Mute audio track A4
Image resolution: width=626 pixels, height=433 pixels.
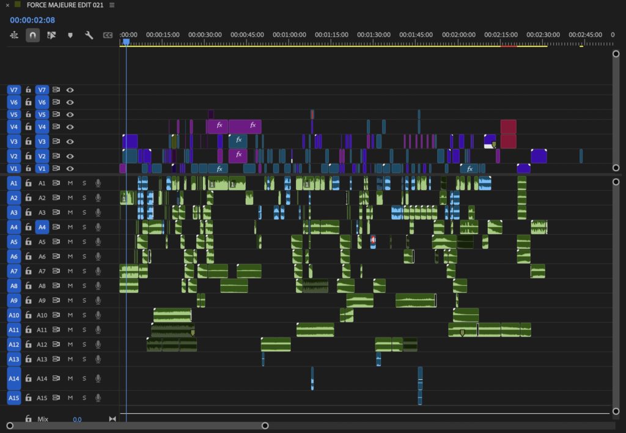pyautogui.click(x=70, y=227)
